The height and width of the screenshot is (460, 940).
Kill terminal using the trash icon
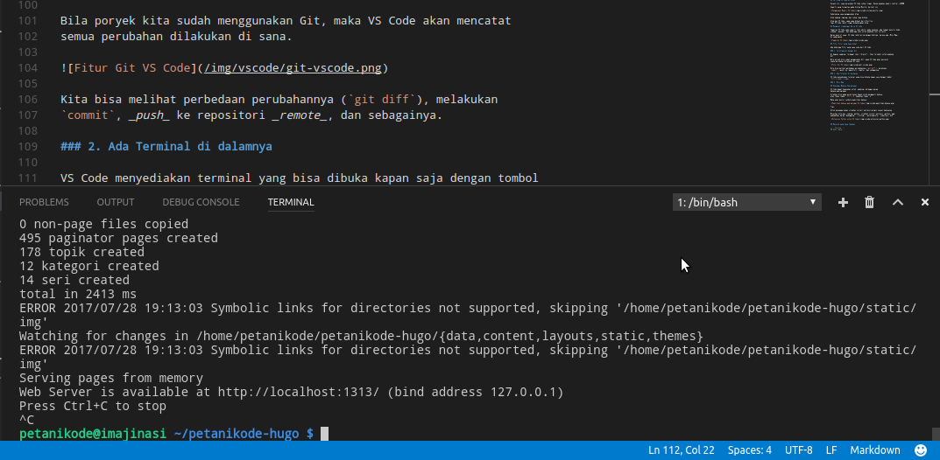click(x=869, y=202)
